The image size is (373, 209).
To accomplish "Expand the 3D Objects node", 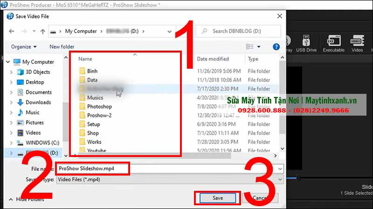I will 11,72.
